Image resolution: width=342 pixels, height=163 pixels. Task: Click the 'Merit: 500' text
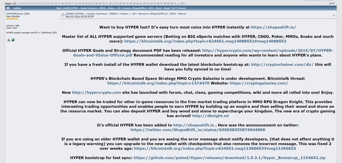(x=12, y=28)
